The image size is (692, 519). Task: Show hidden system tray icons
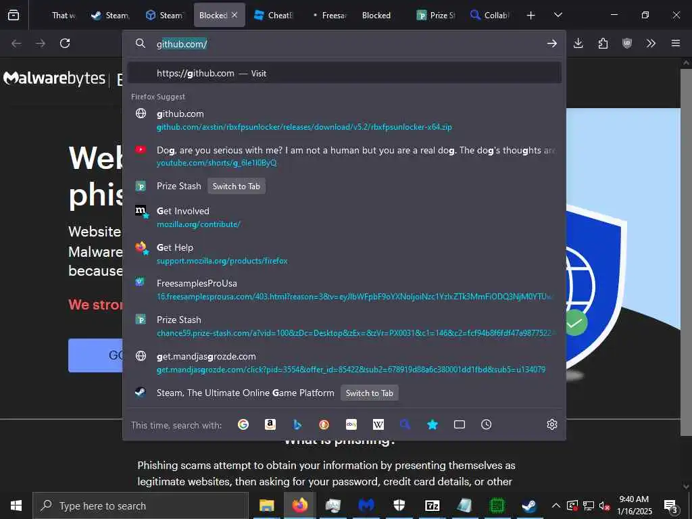pyautogui.click(x=556, y=505)
